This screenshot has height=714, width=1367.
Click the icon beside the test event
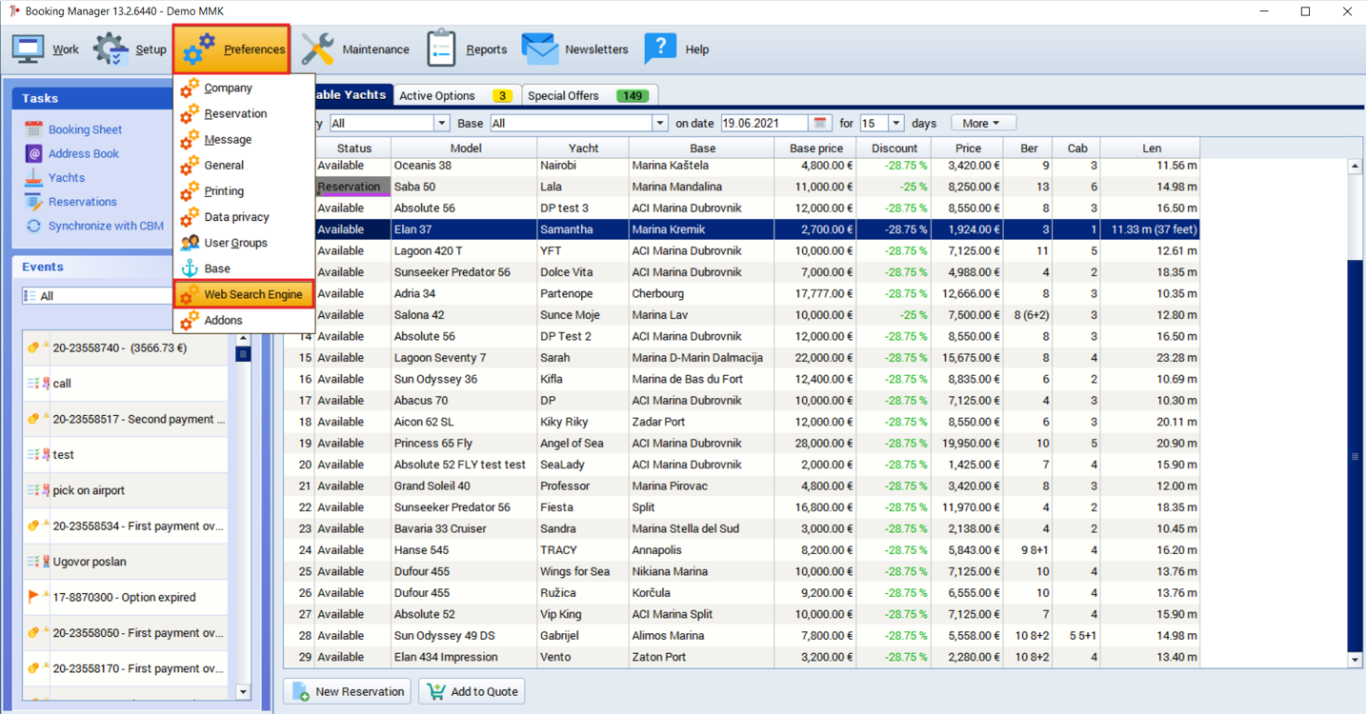(38, 454)
